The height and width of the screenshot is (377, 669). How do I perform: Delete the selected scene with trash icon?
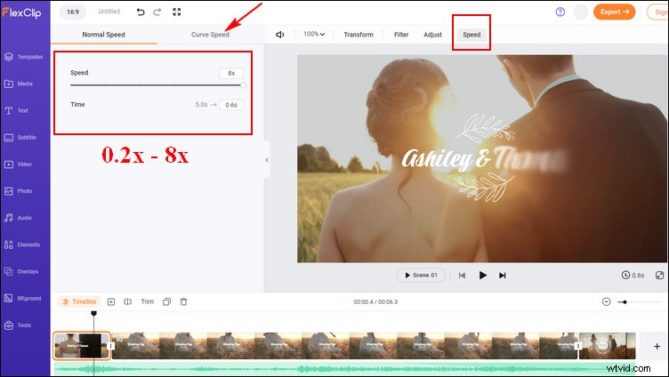[x=183, y=301]
